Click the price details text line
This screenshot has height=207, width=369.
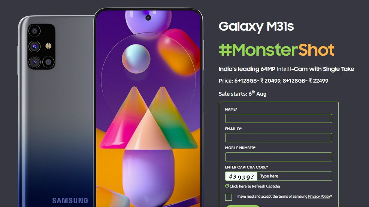(x=273, y=81)
